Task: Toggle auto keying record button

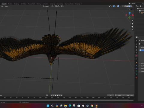Action: tap(47, 95)
